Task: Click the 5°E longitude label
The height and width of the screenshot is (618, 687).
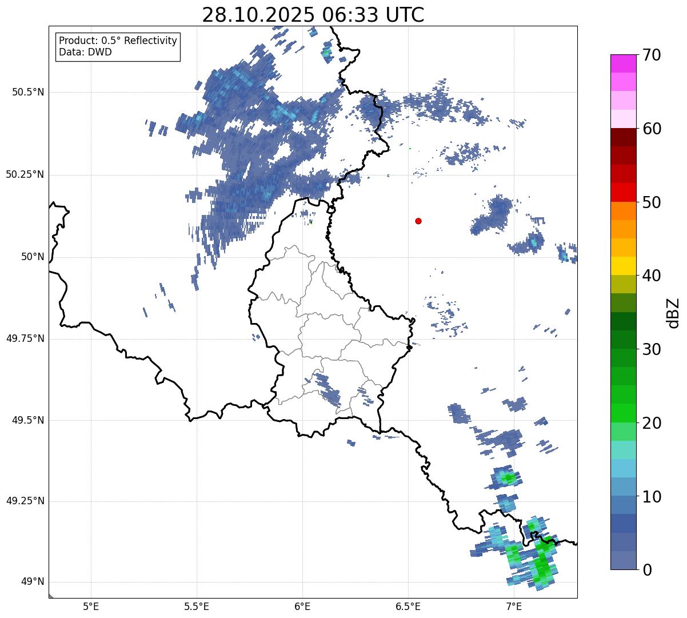Action: 91,606
